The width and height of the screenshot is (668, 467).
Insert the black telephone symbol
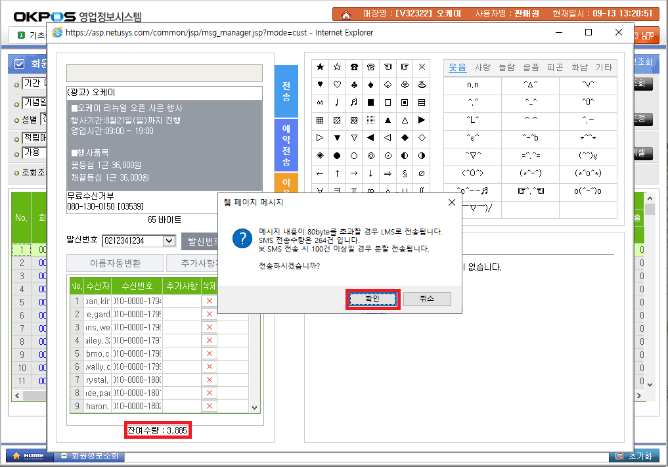[x=354, y=66]
